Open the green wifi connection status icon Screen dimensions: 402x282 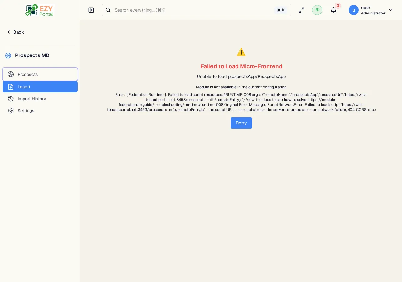click(317, 10)
